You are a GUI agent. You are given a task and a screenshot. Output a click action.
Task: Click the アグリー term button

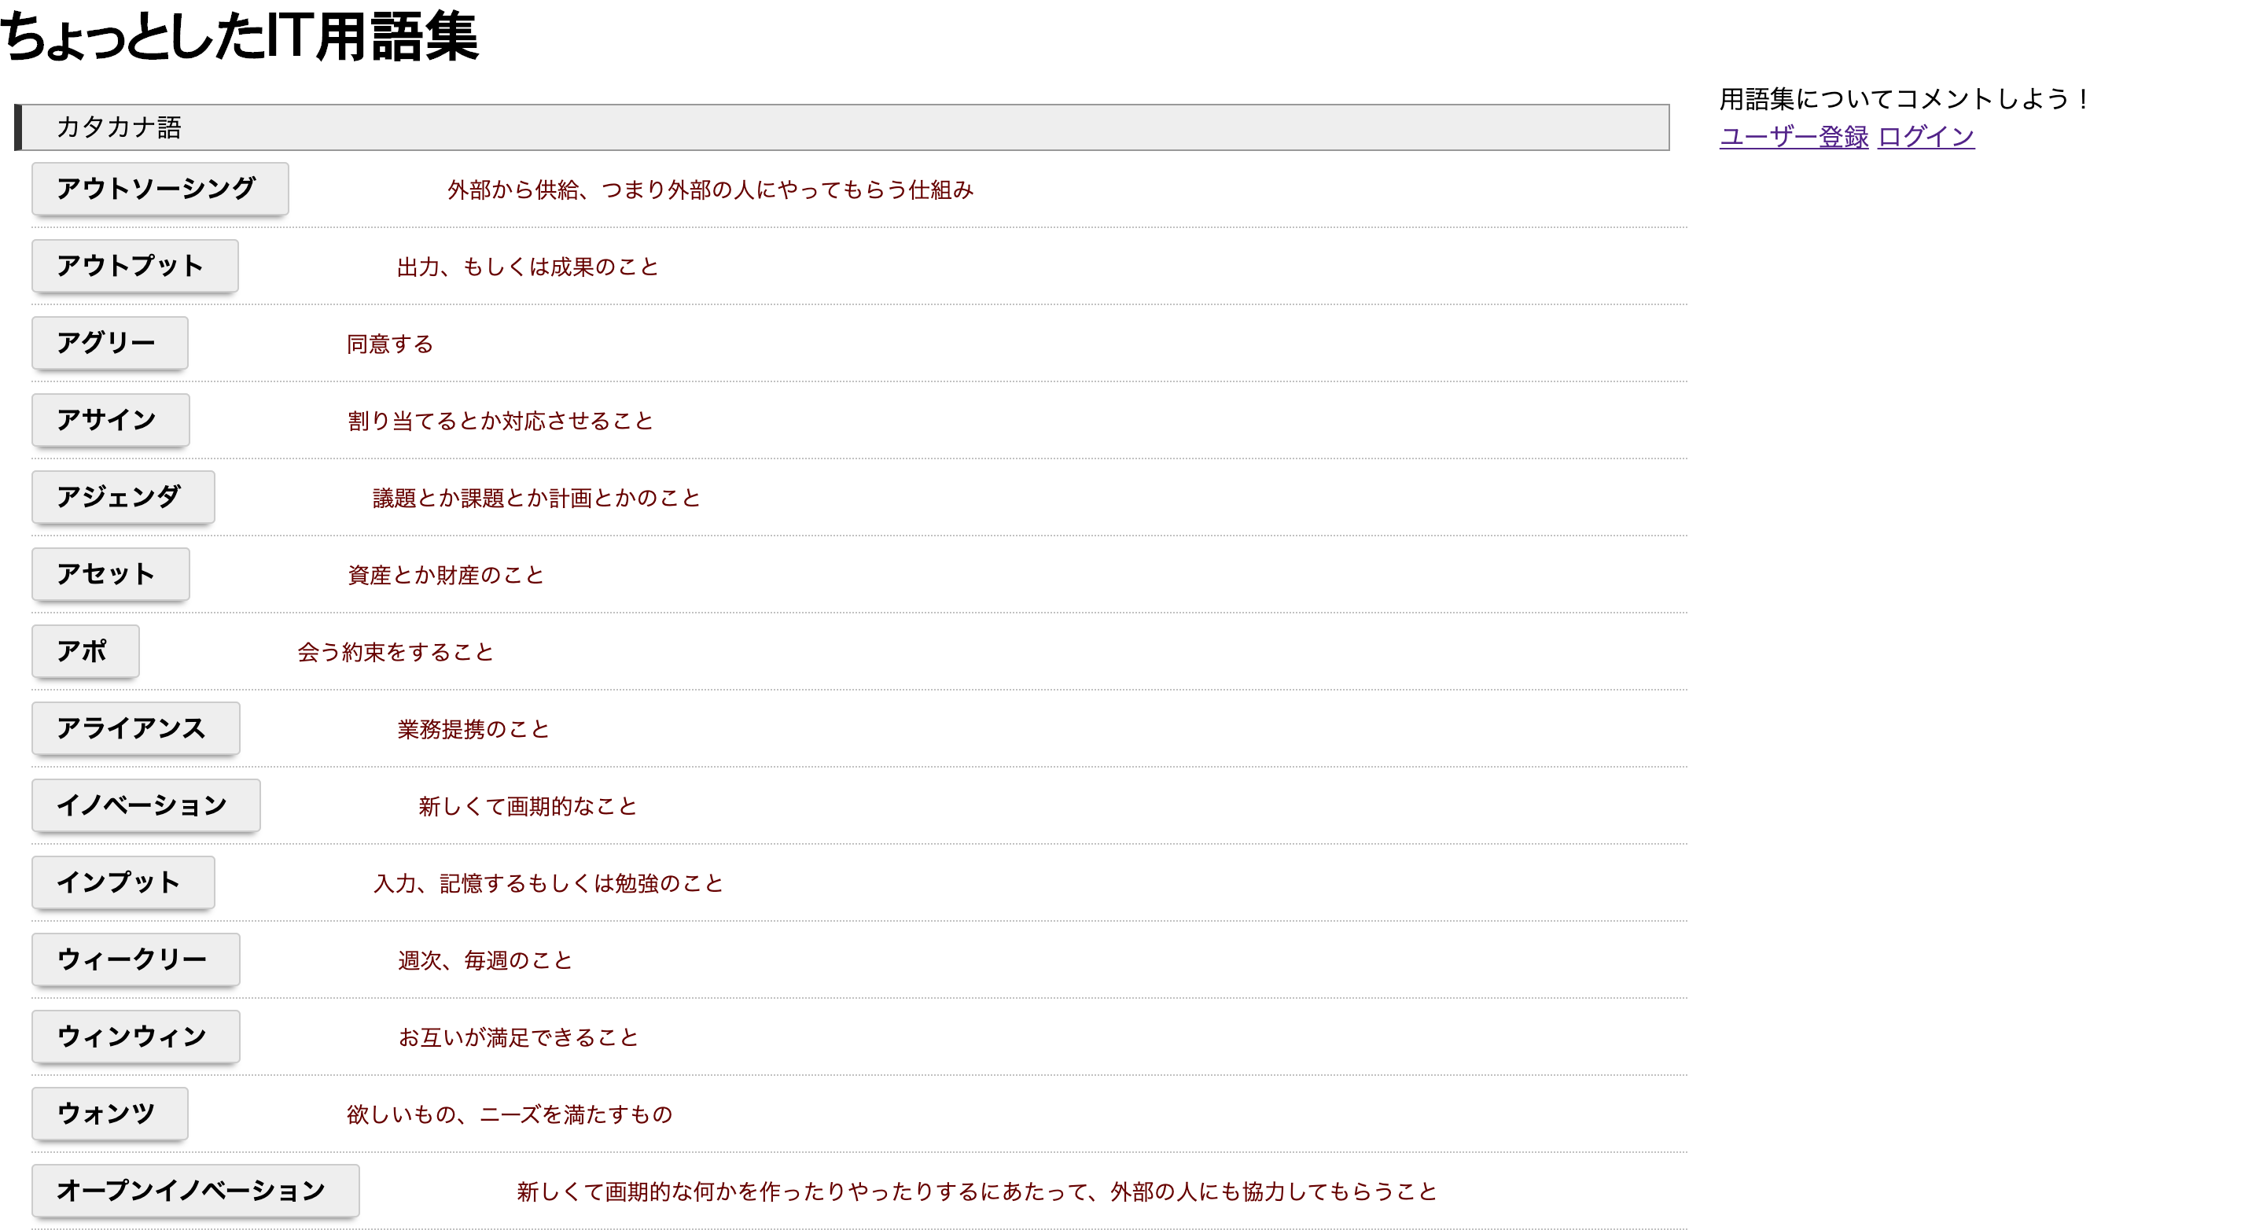click(x=109, y=343)
